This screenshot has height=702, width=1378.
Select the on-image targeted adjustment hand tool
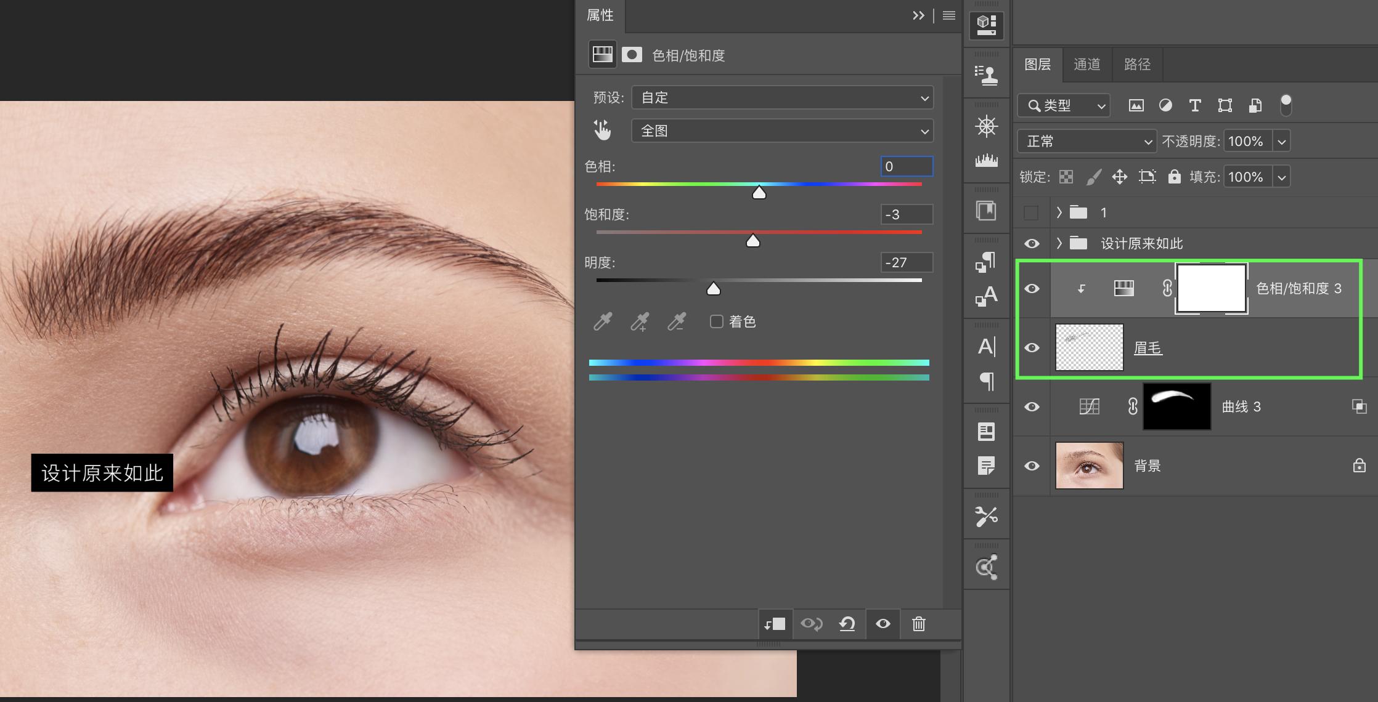[x=602, y=130]
